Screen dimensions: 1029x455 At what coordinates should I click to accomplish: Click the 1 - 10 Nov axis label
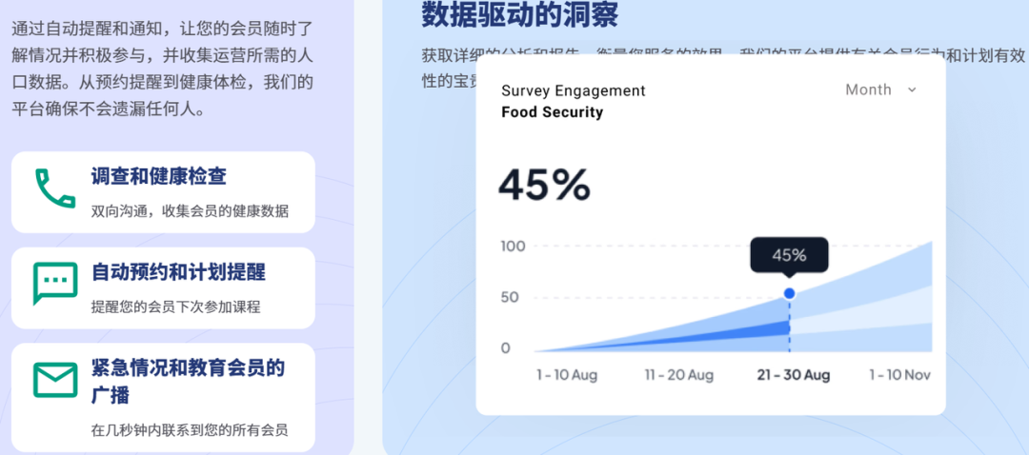tap(900, 375)
